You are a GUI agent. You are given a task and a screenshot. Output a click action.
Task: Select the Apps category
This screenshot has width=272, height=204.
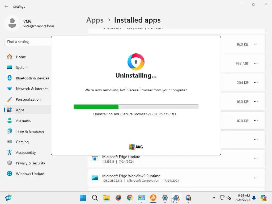(x=28, y=110)
